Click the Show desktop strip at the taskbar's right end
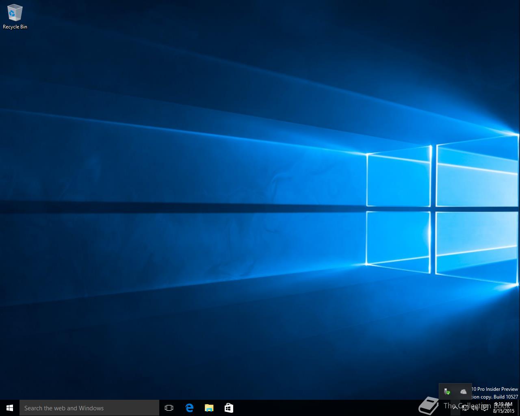The image size is (520, 416). [519, 408]
